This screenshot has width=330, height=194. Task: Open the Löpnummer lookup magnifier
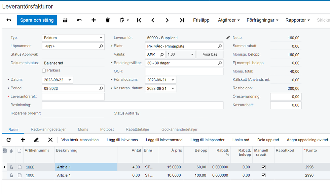[101, 46]
